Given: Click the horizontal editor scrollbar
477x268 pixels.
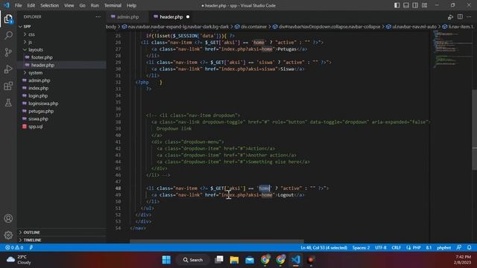Looking at the screenshot, I should tap(217, 241).
